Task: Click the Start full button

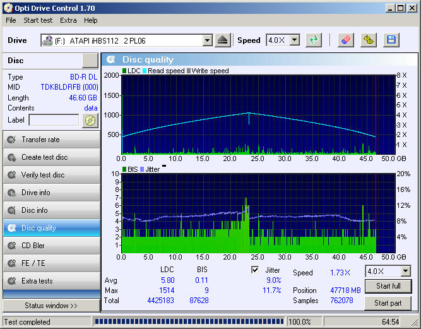Action: point(388,286)
